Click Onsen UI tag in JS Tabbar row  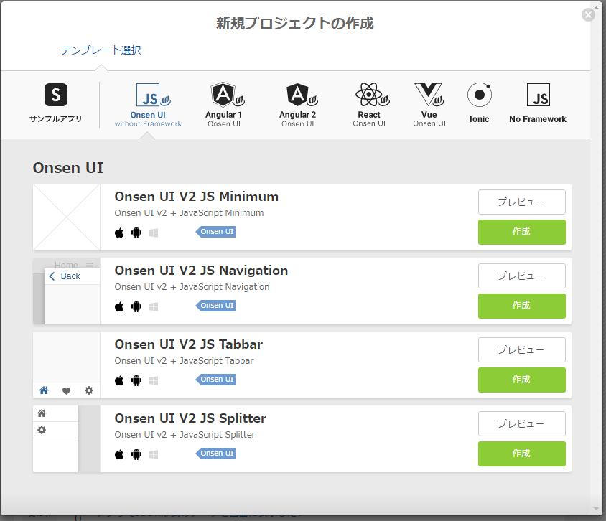pos(215,380)
